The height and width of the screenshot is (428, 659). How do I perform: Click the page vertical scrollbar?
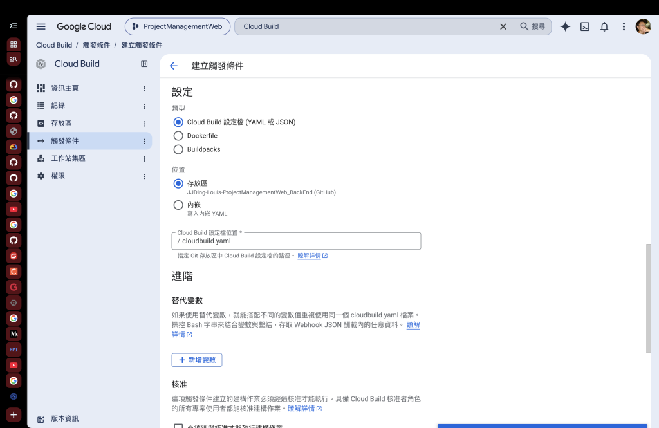click(x=648, y=299)
